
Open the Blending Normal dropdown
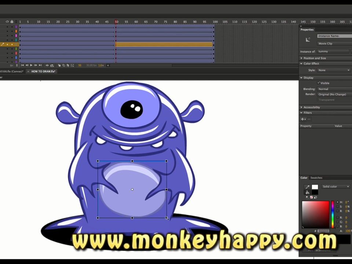(334, 89)
